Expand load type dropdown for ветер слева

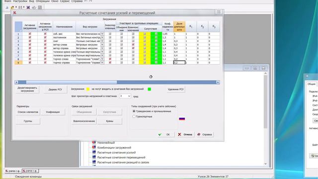pyautogui.click(x=102, y=45)
